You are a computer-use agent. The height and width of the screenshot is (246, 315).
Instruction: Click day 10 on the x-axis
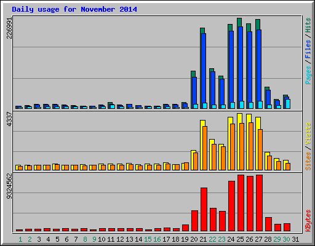(102, 239)
